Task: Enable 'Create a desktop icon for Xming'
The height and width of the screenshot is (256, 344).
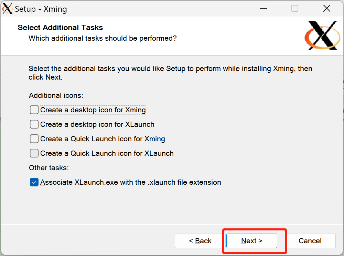Action: pos(34,110)
